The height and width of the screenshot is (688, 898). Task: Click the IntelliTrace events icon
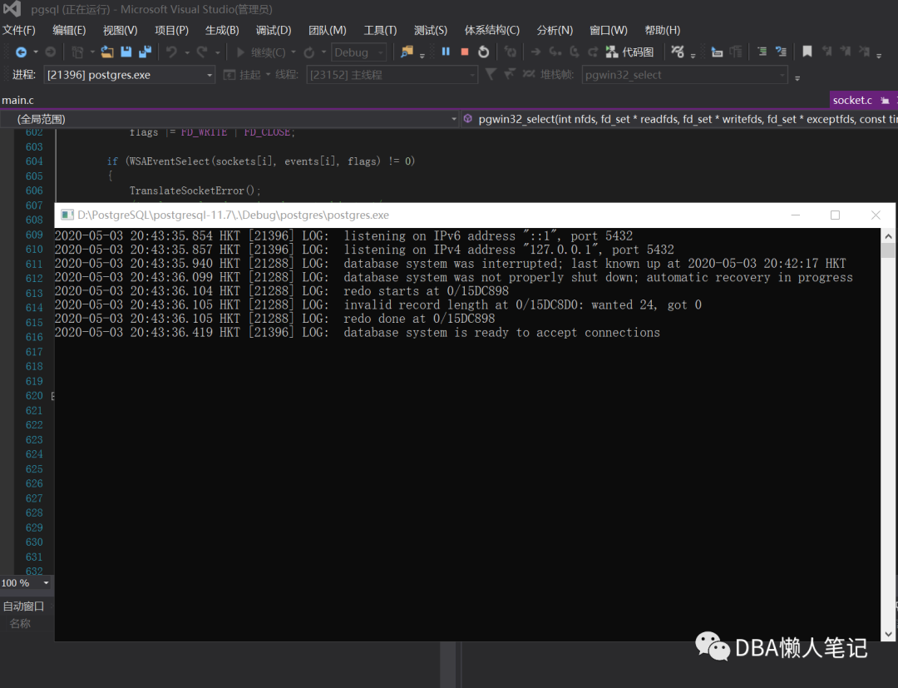678,52
